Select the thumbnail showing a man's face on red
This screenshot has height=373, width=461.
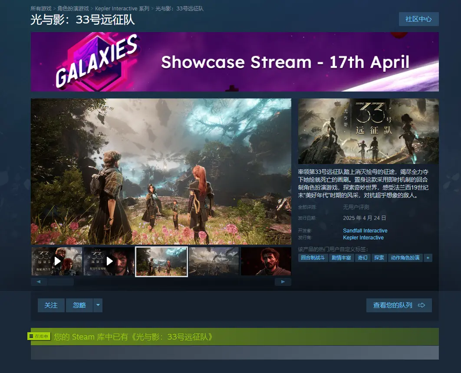pos(266,261)
